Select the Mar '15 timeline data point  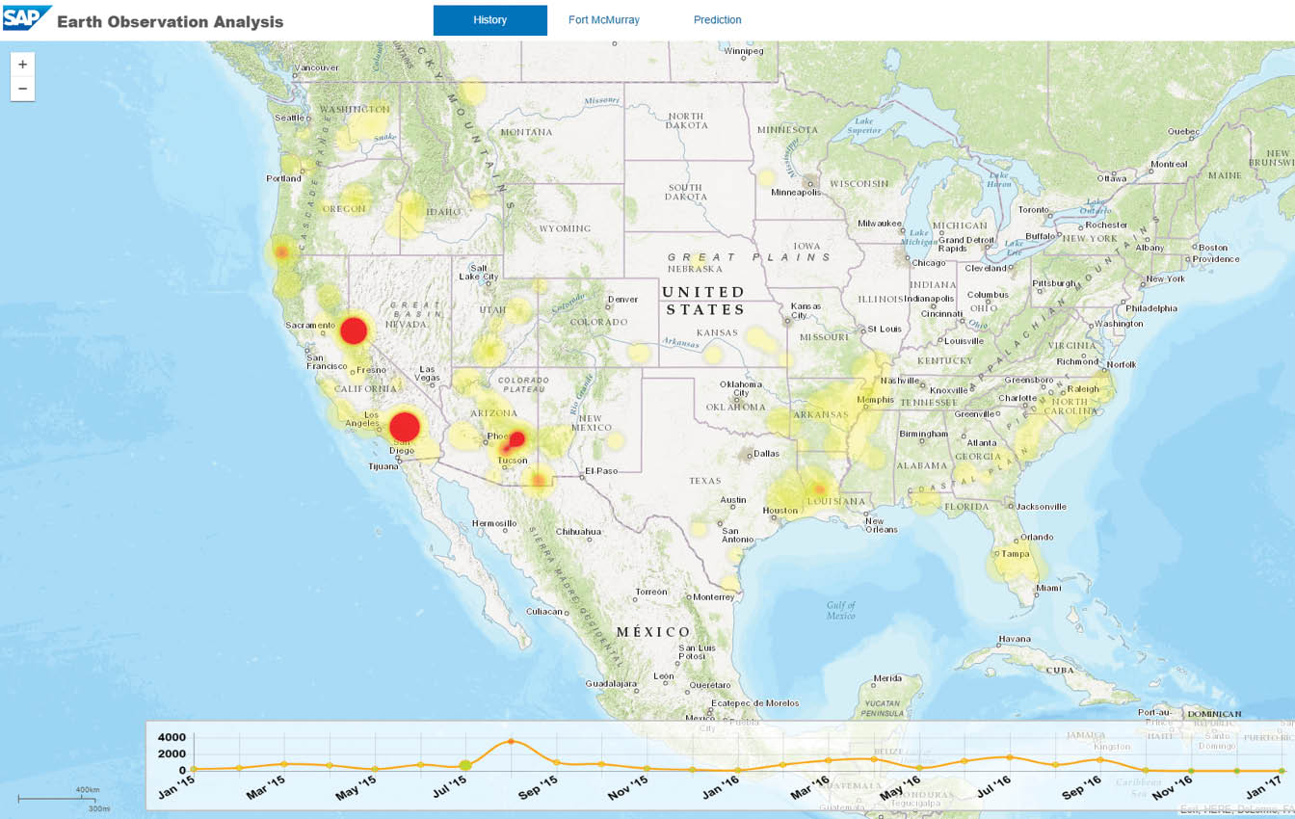(284, 764)
